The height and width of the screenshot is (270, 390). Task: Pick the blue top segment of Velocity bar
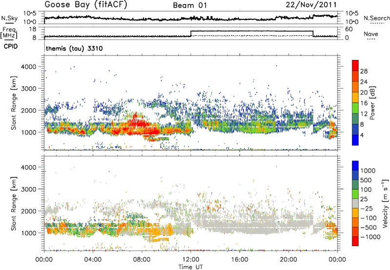[355, 166]
